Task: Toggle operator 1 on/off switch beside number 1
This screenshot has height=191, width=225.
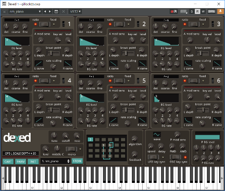Action: tap(63, 24)
